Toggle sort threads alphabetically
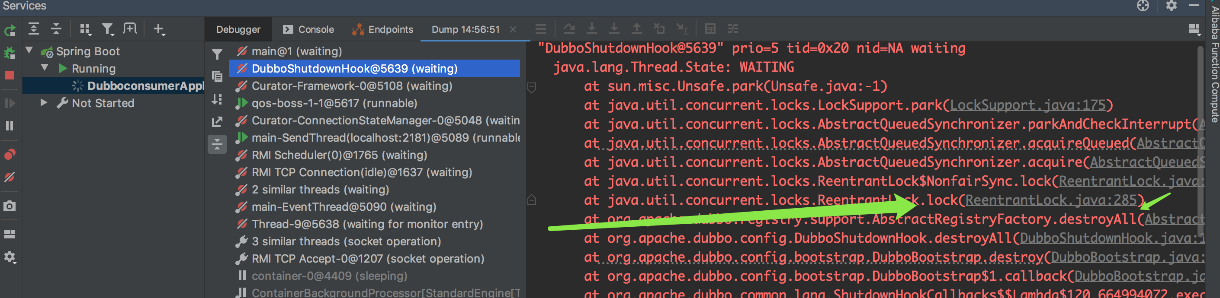 point(217,99)
